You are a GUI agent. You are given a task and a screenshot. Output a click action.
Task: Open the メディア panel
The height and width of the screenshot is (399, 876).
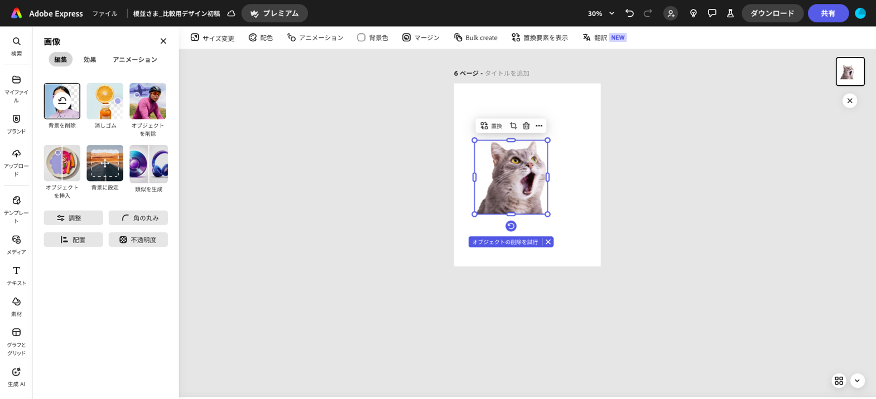coord(16,244)
